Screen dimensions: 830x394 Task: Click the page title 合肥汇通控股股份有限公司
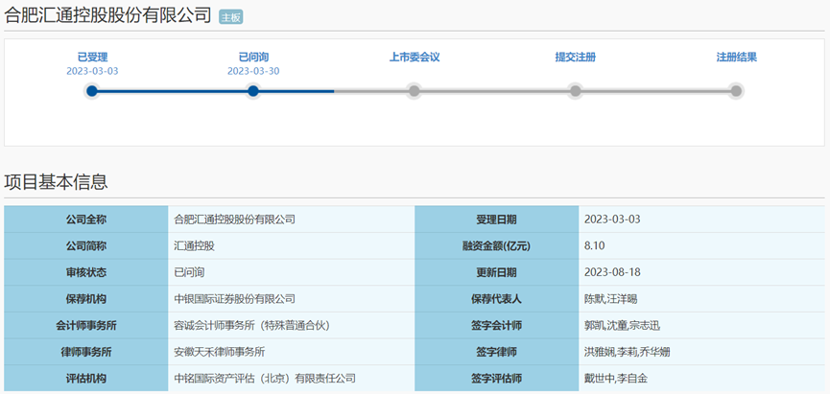[108, 15]
